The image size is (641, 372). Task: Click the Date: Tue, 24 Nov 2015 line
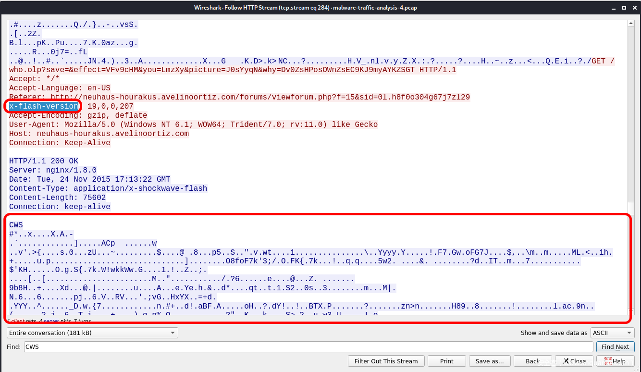pyautogui.click(x=90, y=179)
